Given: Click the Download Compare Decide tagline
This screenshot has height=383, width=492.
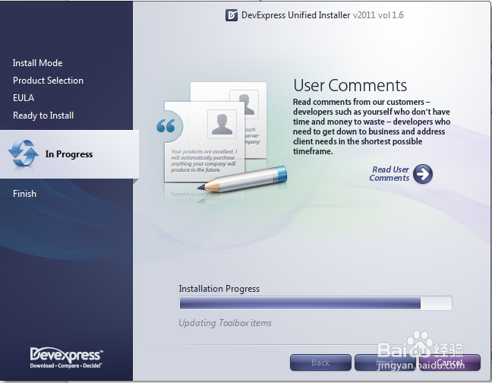Looking at the screenshot, I should (x=66, y=366).
